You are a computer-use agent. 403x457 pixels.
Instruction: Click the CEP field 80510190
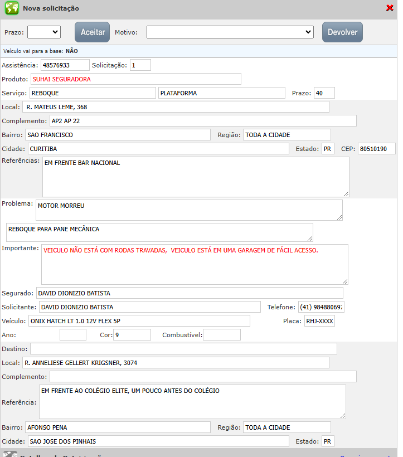tap(376, 149)
